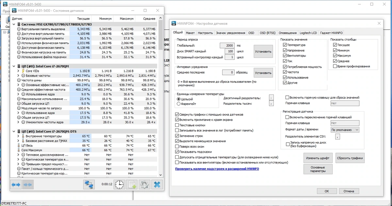Open the Гаджет HWiNFO tab
Screen dimensions: 392x206
331,33
